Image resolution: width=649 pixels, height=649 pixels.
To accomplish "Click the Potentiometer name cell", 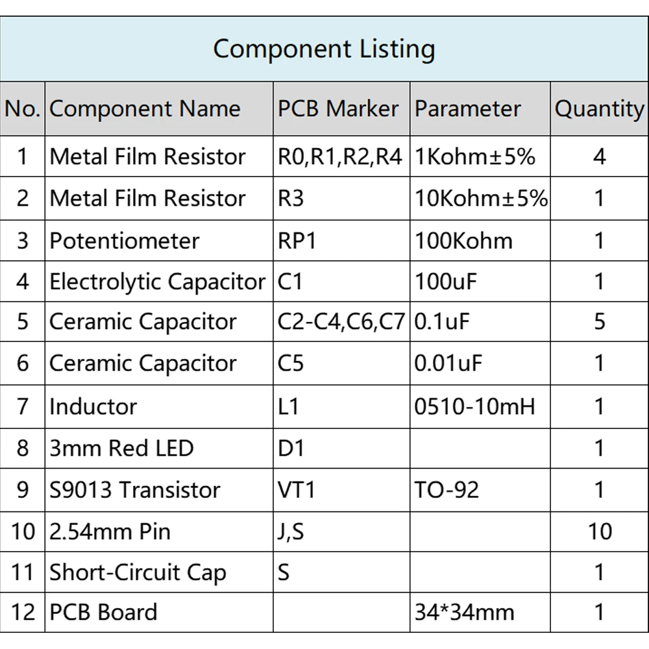I will coord(159,241).
